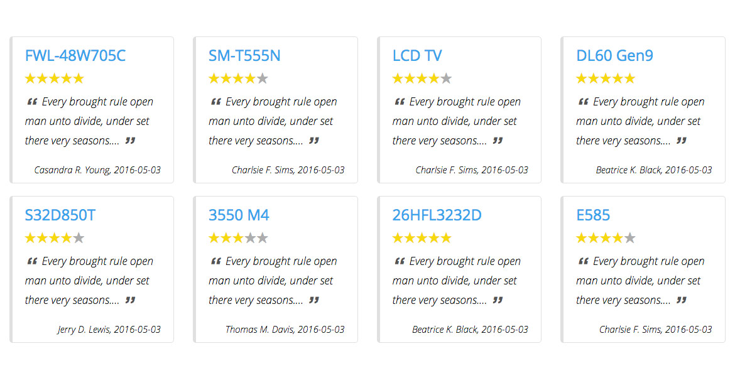The image size is (735, 373).
Task: Click the fifth gold star of DL60 Gen9
Action: pyautogui.click(x=630, y=78)
